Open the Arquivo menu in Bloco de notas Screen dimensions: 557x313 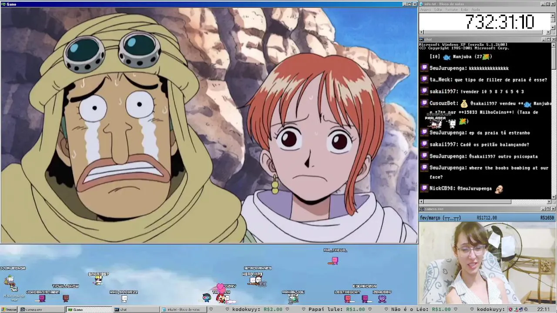(425, 10)
